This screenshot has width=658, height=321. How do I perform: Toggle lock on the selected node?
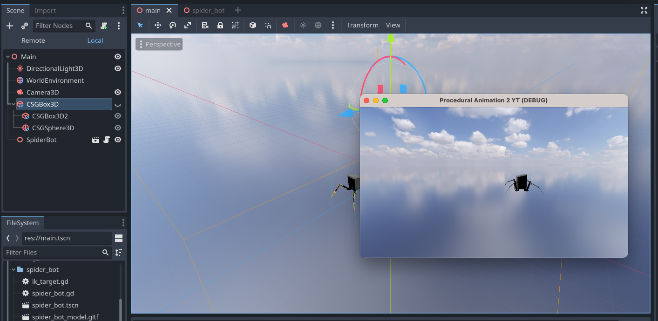pos(220,25)
